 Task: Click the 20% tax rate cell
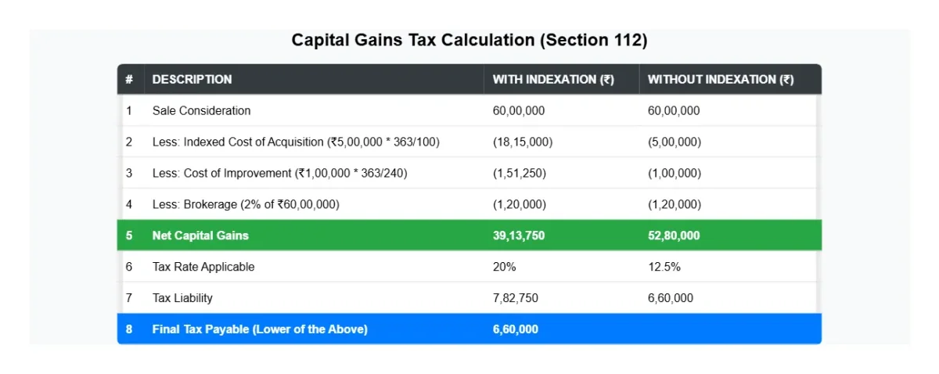click(x=505, y=267)
